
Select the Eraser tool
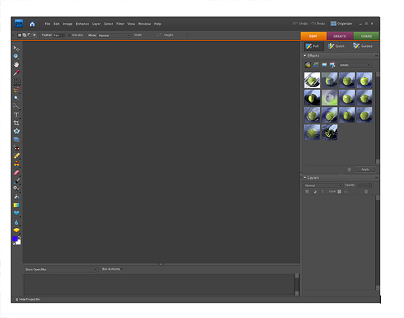tap(16, 173)
